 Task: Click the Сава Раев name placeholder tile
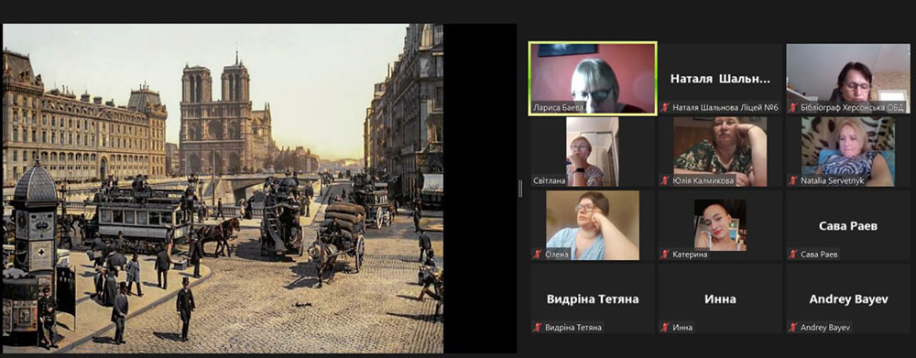(848, 225)
